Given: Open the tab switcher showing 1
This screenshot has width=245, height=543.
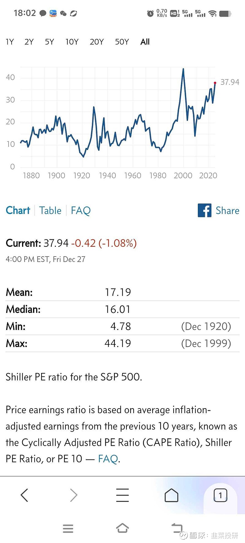Looking at the screenshot, I should click(x=220, y=495).
